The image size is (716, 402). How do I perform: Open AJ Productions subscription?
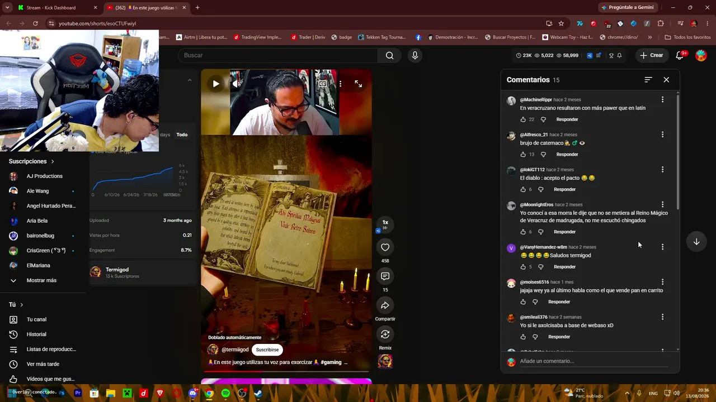pyautogui.click(x=44, y=176)
